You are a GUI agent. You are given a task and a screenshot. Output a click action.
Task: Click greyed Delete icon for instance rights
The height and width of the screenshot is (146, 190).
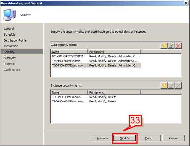tap(178, 86)
